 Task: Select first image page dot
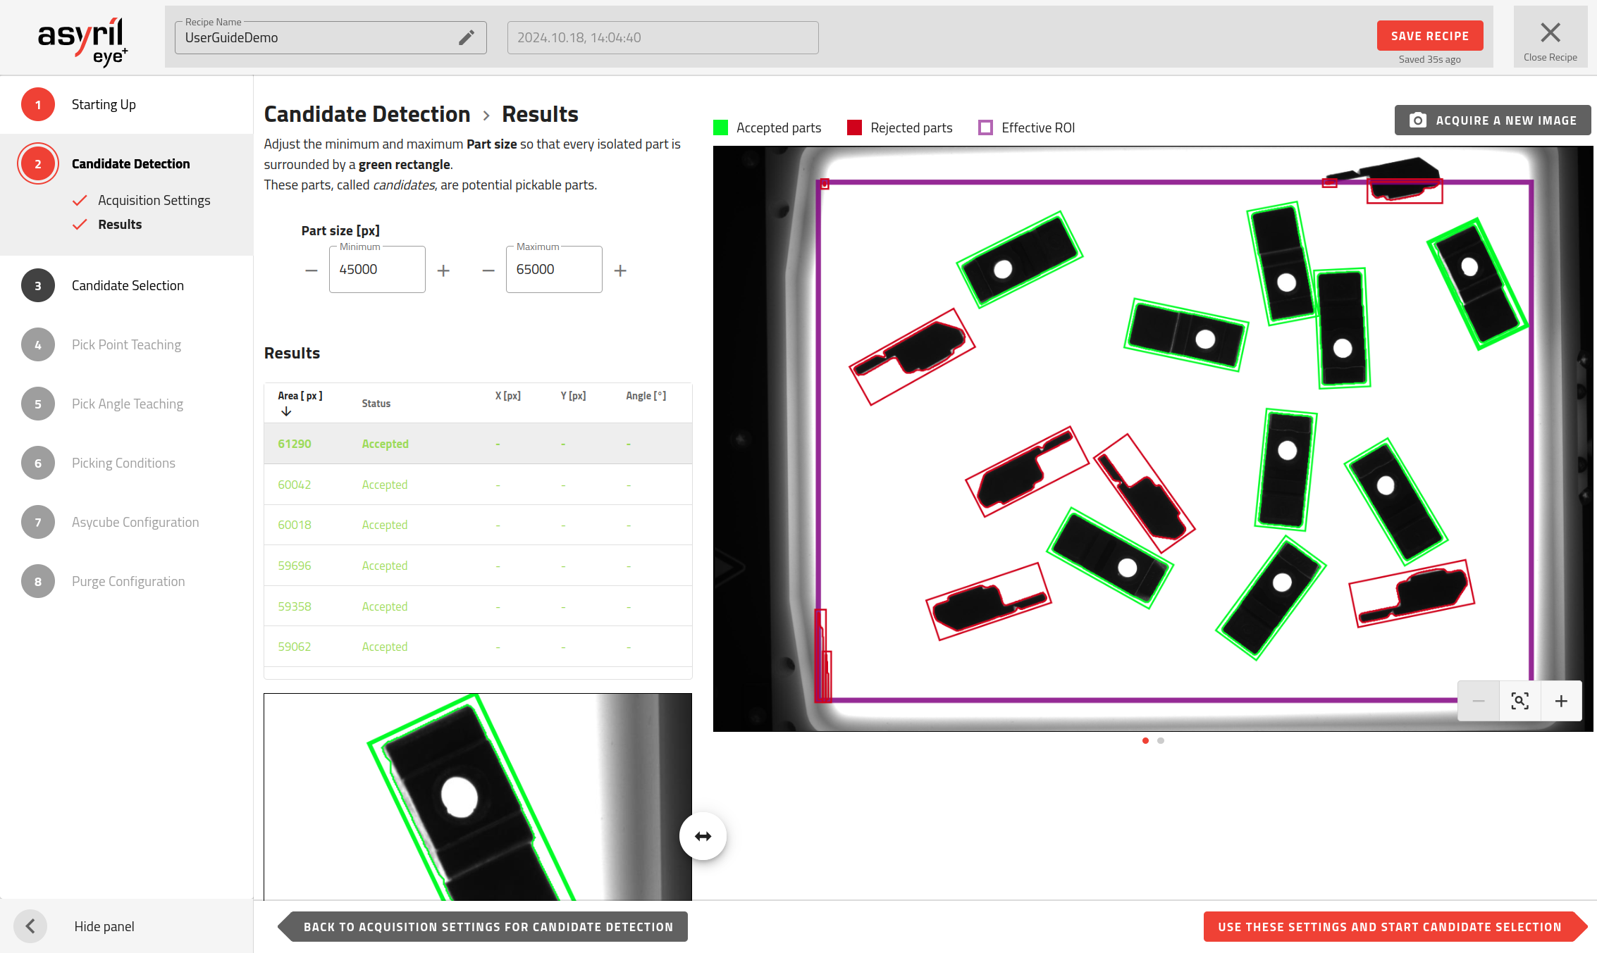click(1145, 740)
